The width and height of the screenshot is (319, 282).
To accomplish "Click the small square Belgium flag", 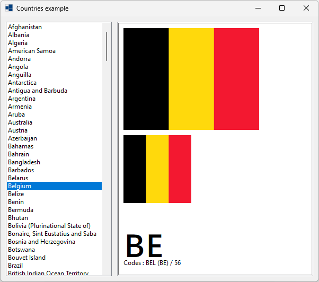I will click(157, 169).
